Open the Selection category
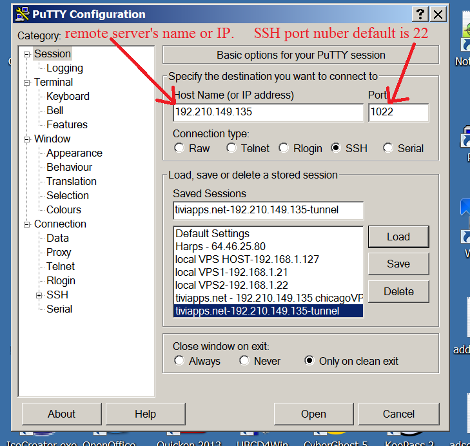 pyautogui.click(x=68, y=196)
